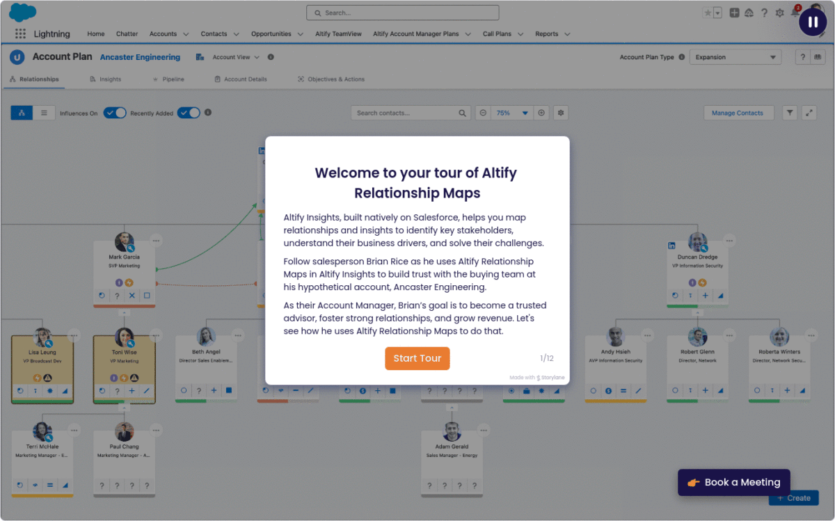Click the Start Tour button
Image resolution: width=835 pixels, height=521 pixels.
pyautogui.click(x=417, y=358)
